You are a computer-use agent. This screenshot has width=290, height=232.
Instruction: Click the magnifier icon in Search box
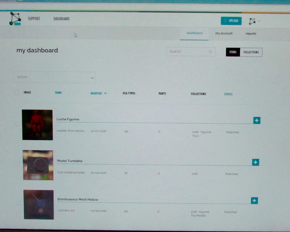[x=210, y=52]
